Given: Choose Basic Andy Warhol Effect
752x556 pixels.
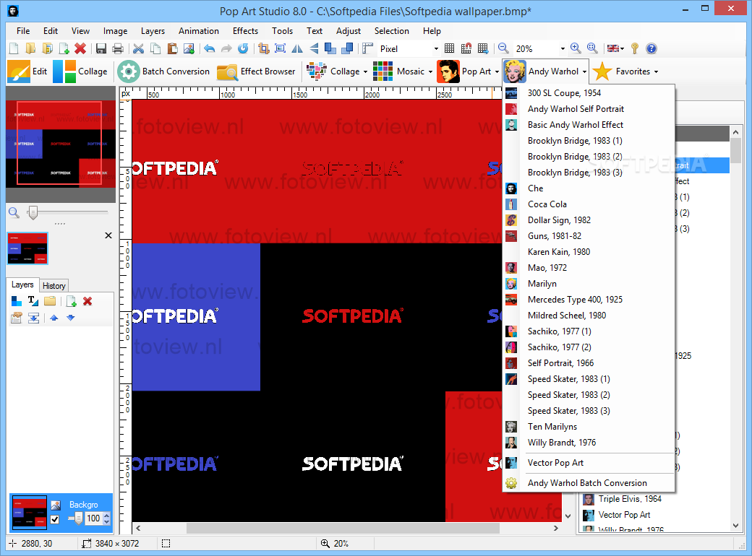Looking at the screenshot, I should 589,125.
